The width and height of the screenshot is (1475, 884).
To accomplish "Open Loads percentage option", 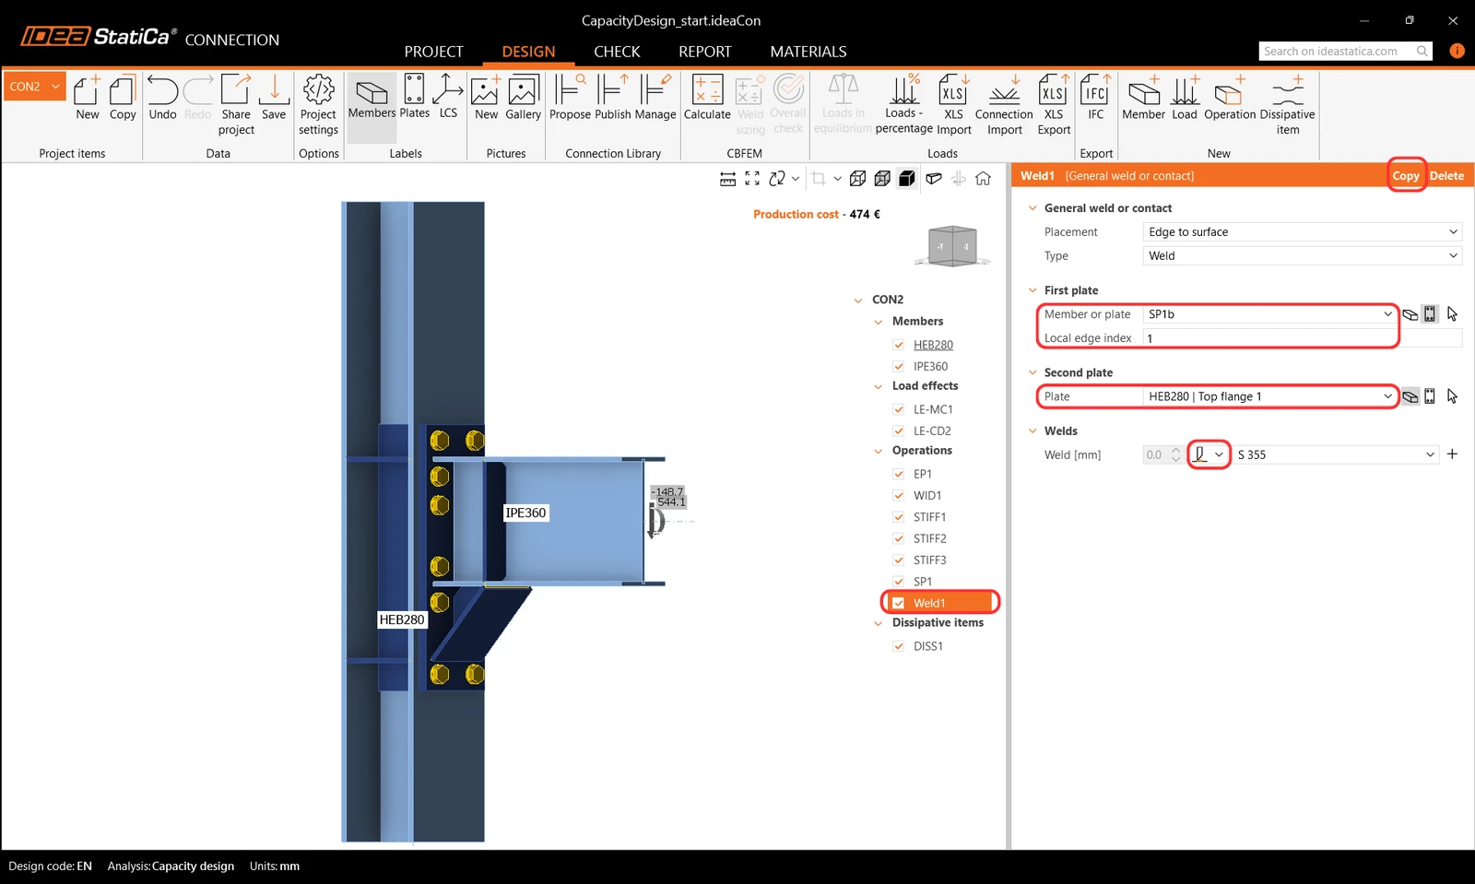I will 903,105.
